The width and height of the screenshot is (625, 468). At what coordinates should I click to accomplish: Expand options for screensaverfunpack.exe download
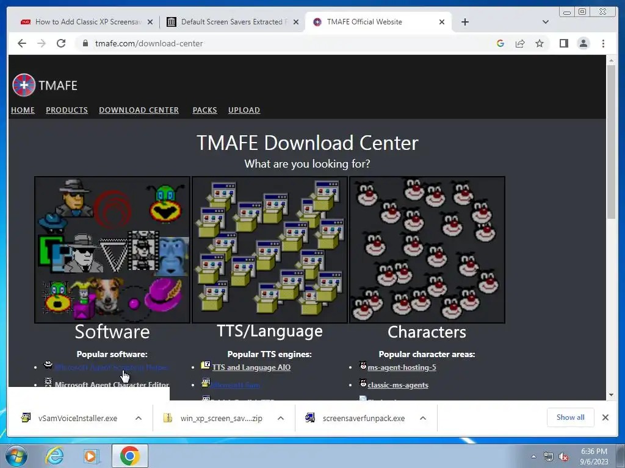423,418
